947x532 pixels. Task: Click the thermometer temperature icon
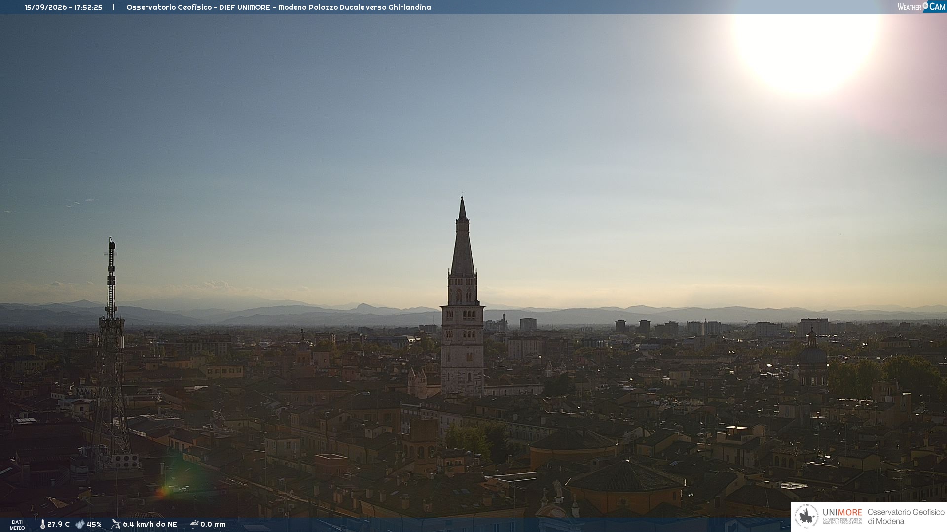click(x=42, y=524)
